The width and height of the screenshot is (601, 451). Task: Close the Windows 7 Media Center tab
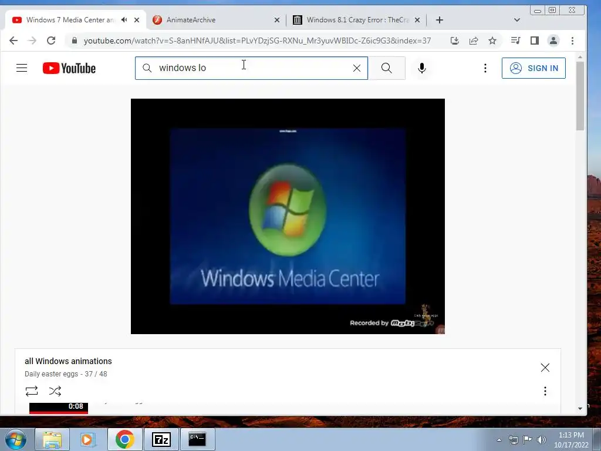(x=136, y=20)
